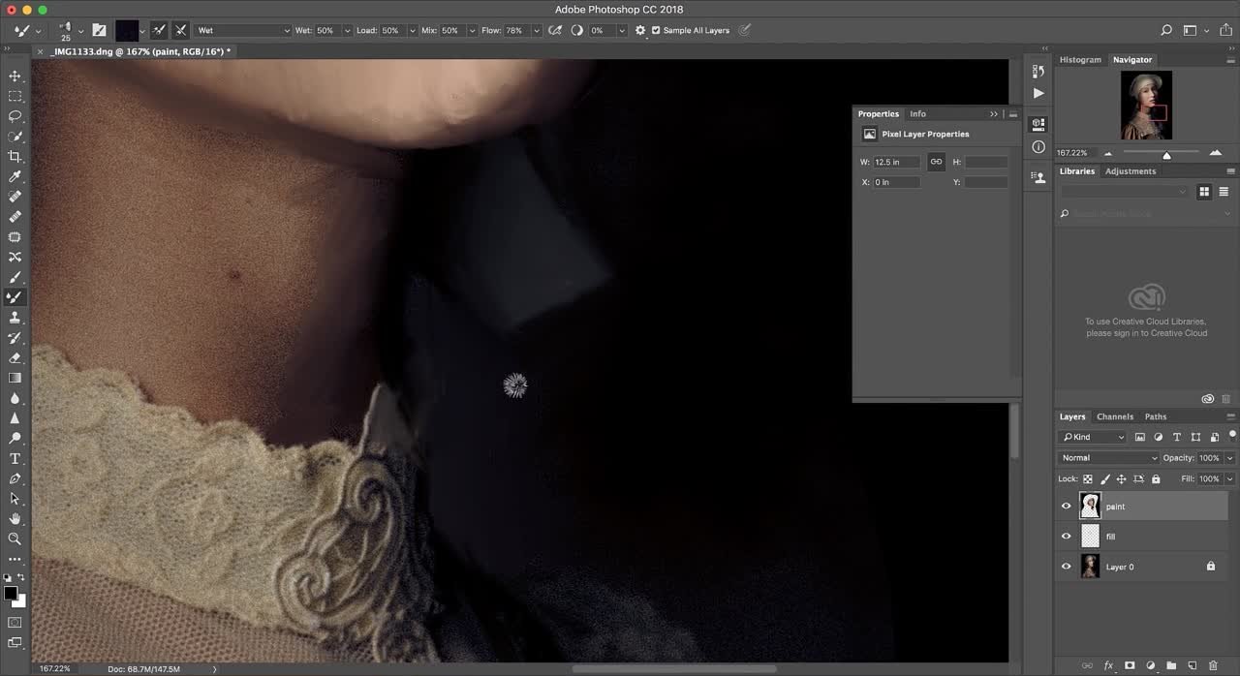Select the Gradient tool
This screenshot has height=676, width=1240.
click(15, 378)
